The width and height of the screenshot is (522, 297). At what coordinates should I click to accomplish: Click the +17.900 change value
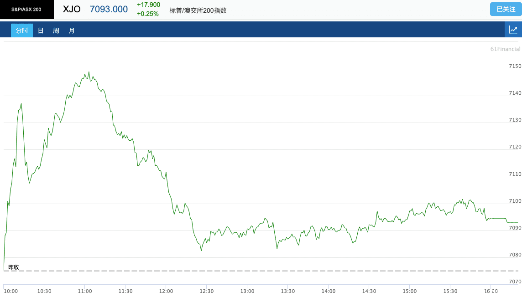point(148,5)
